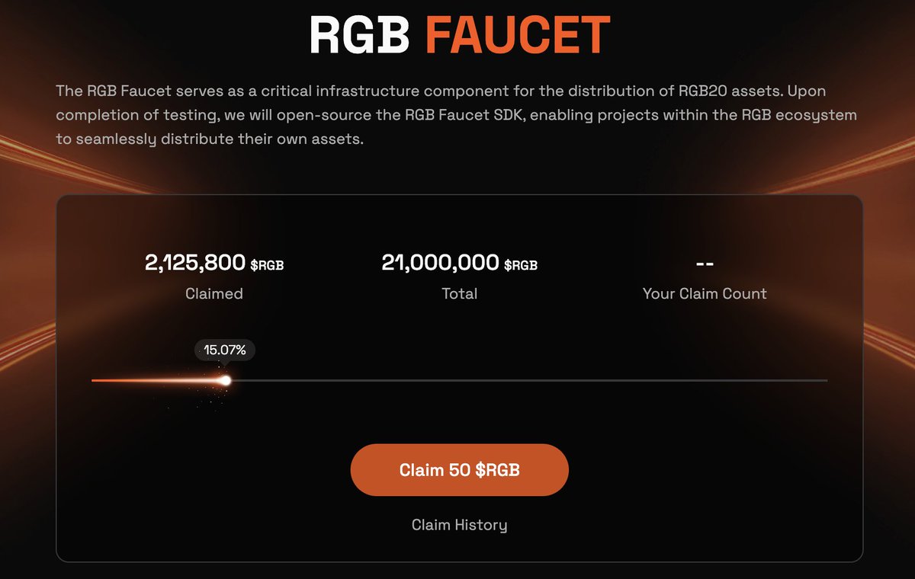Select the 21,000,000 total amount
This screenshot has height=579, width=915.
click(x=440, y=264)
